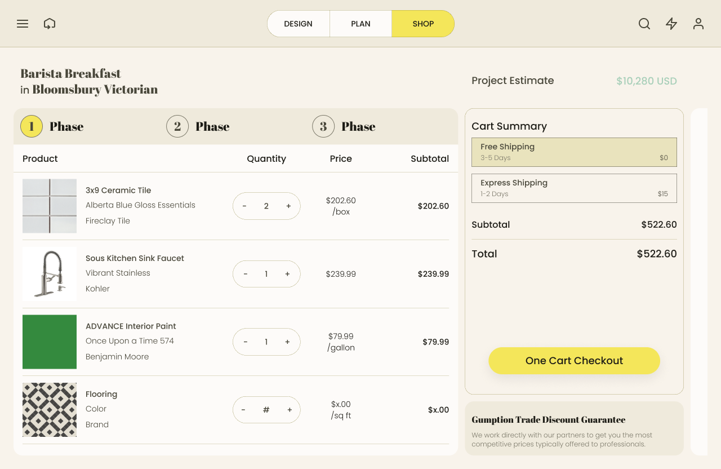Viewport: 721px width, 469px height.
Task: Select the Free Shipping option
Action: (574, 152)
